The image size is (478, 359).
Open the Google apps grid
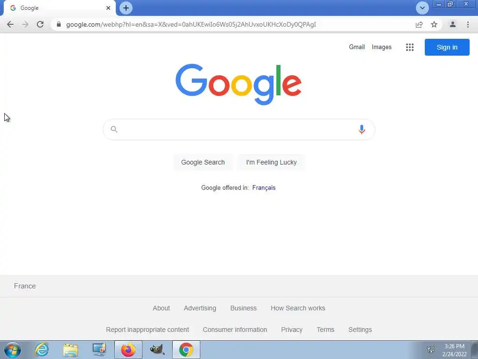pyautogui.click(x=410, y=47)
